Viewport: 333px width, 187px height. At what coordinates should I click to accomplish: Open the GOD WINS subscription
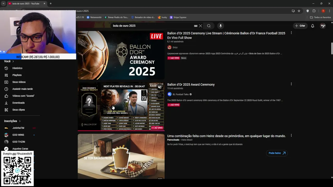[18, 135]
